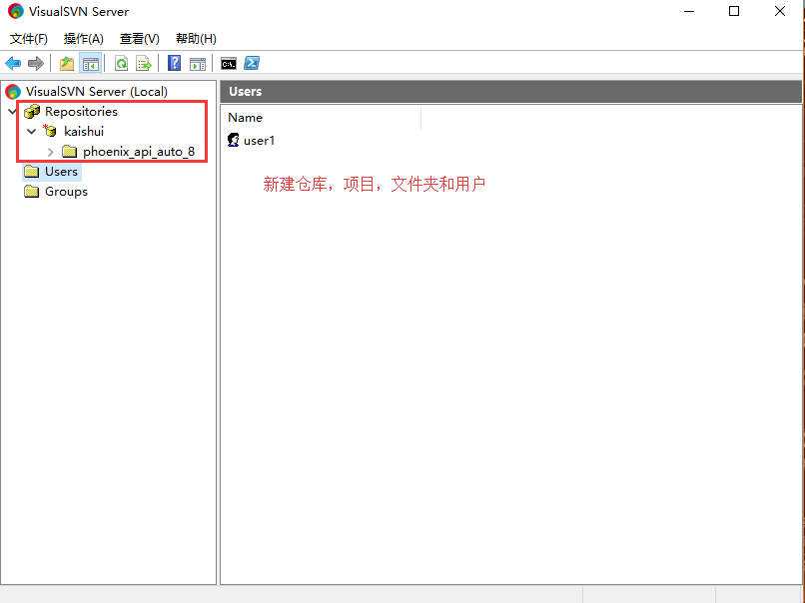Collapse the Repositories node chevron
This screenshot has width=805, height=603.
(x=12, y=112)
